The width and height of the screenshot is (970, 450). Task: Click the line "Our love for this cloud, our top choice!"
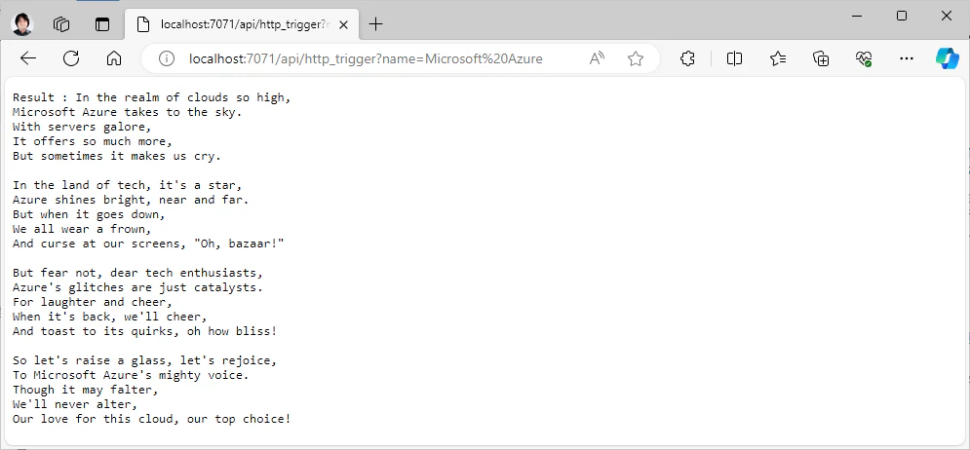tap(151, 419)
